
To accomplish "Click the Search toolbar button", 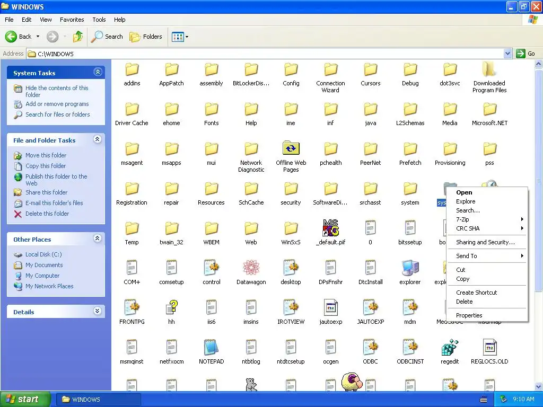I will [107, 37].
